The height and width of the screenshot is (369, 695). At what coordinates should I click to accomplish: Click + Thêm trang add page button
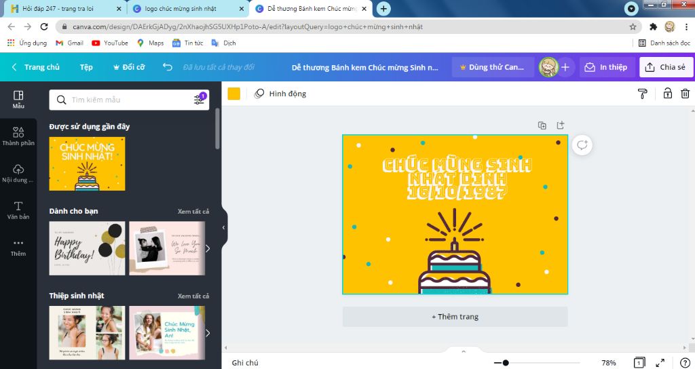point(455,317)
